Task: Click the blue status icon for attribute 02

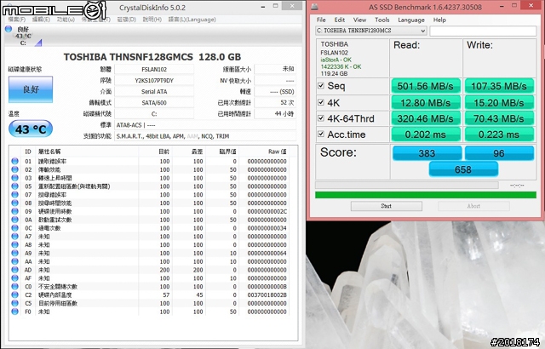Action: coord(14,169)
